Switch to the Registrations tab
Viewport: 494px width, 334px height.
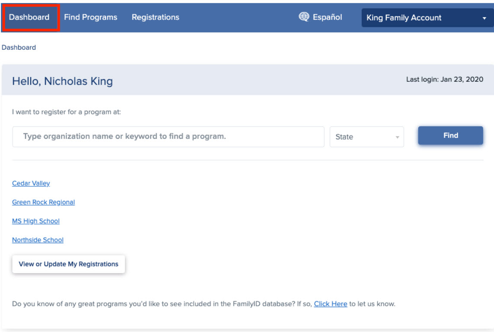click(x=155, y=17)
